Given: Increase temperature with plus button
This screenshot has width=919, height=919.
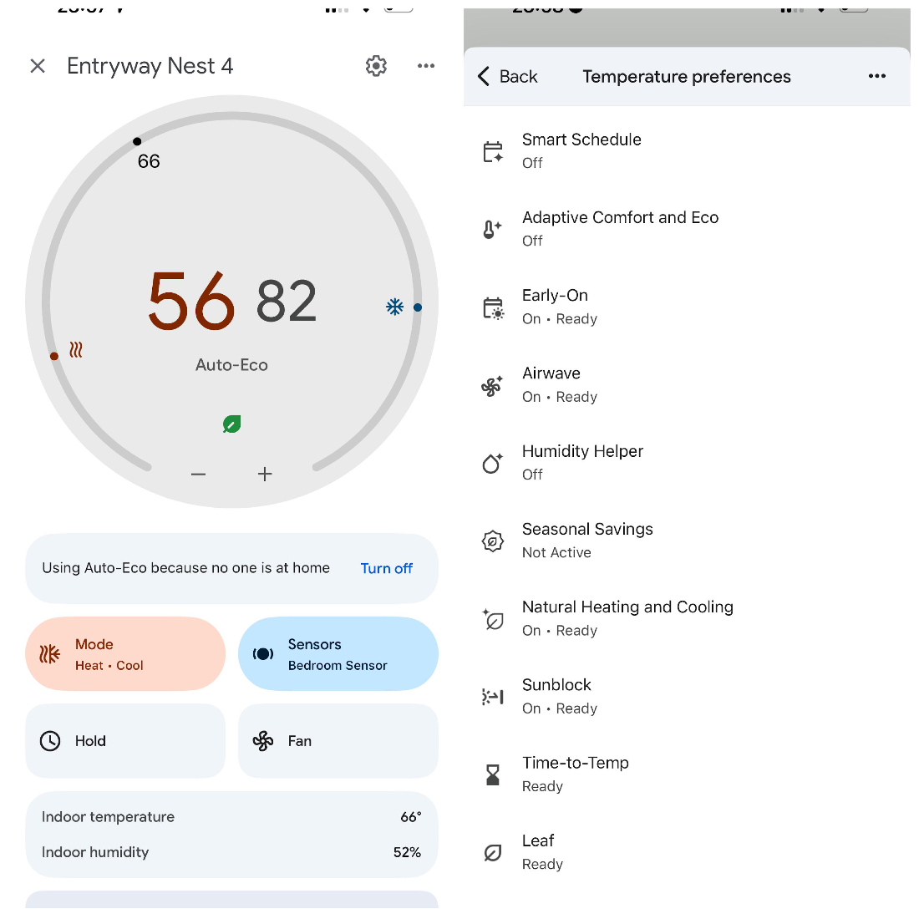Looking at the screenshot, I should (265, 475).
